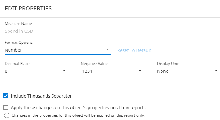Open the Negative Values dropdown showing -1234
This screenshot has width=220, height=120.
(x=113, y=71)
